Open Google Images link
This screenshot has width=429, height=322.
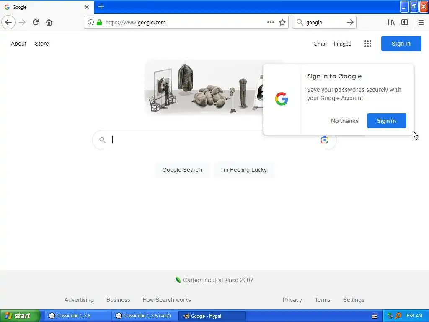click(342, 44)
